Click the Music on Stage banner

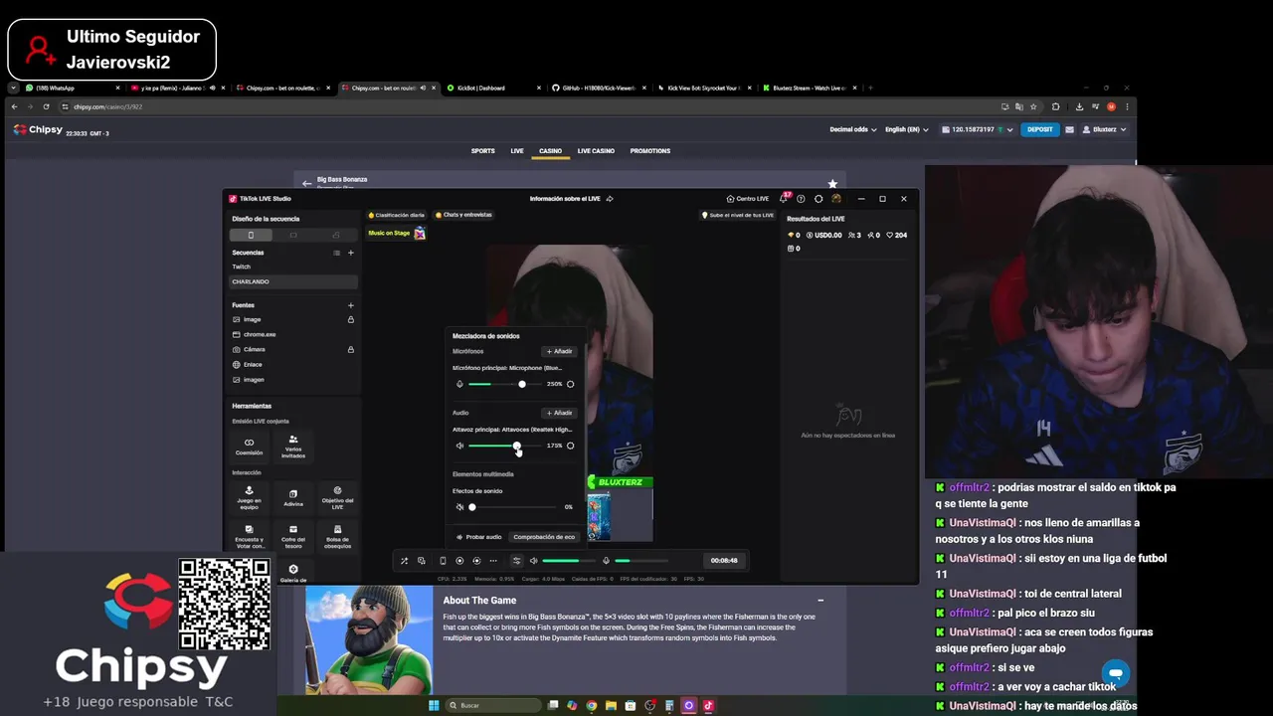click(397, 233)
